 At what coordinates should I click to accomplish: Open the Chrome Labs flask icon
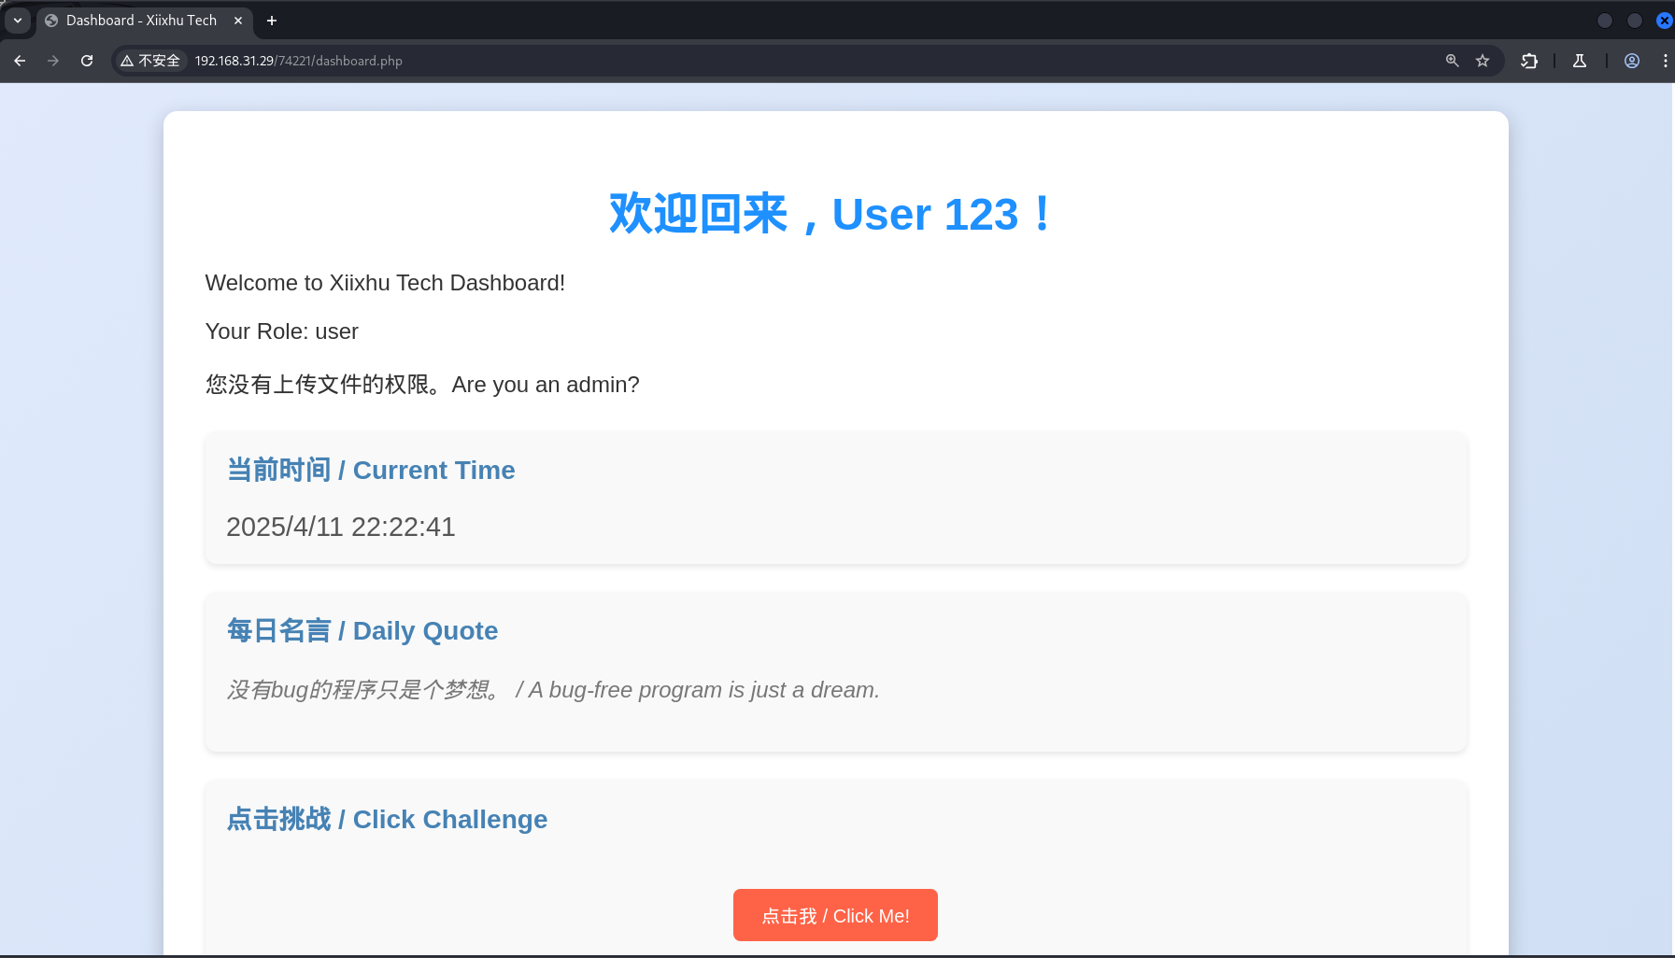click(x=1580, y=61)
